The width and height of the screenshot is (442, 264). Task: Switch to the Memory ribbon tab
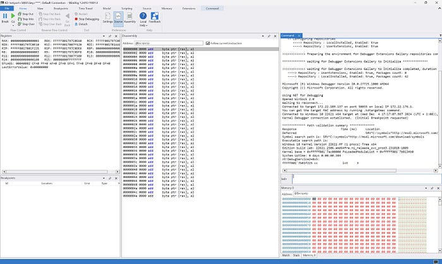pos(167,8)
